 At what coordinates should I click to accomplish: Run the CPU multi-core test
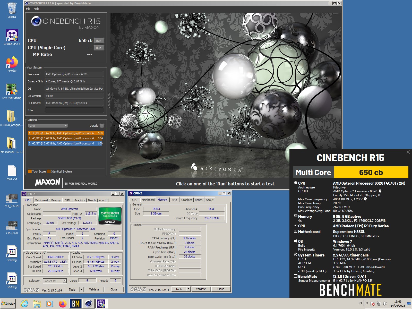pos(99,41)
